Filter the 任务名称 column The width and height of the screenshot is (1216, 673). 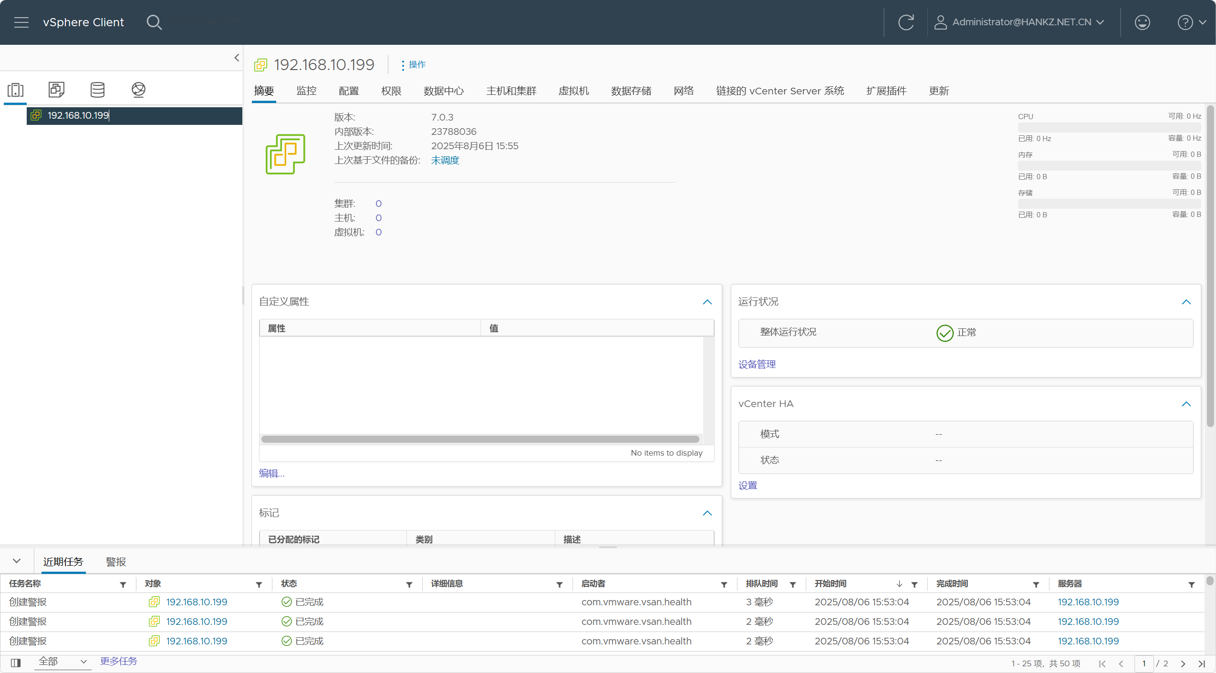pyautogui.click(x=123, y=584)
